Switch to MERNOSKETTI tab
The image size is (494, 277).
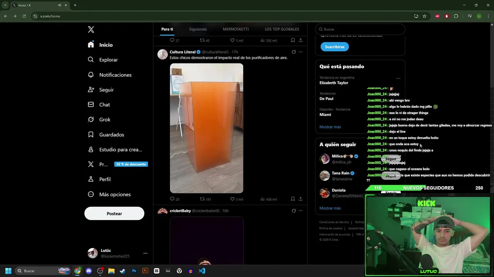tap(236, 29)
